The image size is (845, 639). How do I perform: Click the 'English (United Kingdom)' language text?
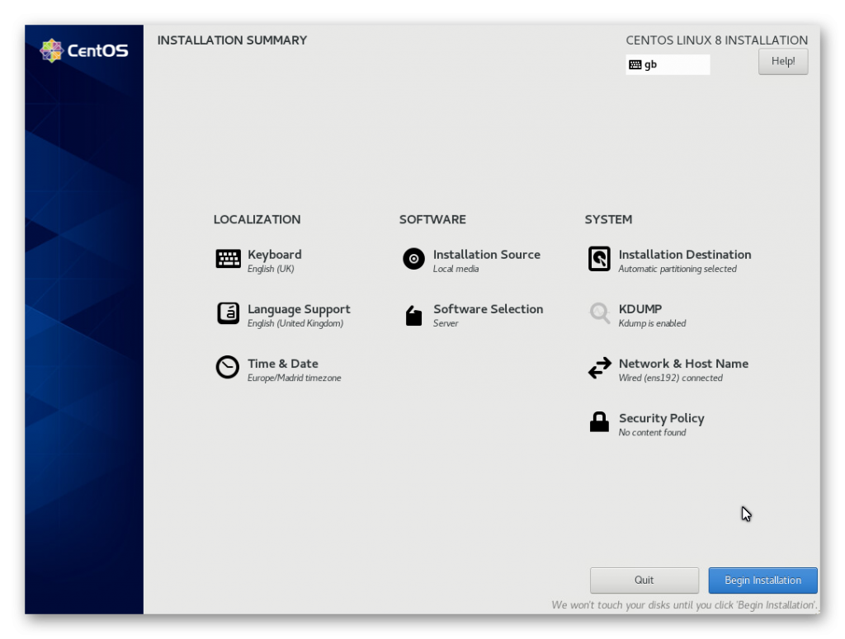[x=295, y=323]
